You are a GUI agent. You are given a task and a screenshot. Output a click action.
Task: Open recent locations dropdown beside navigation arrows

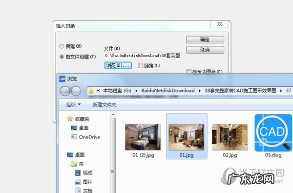(x=84, y=91)
